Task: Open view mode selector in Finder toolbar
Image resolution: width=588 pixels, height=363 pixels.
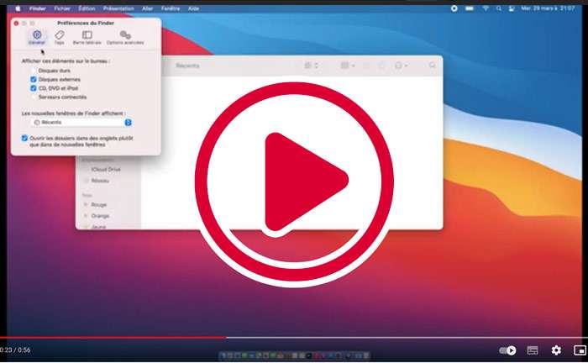Action: click(x=312, y=66)
